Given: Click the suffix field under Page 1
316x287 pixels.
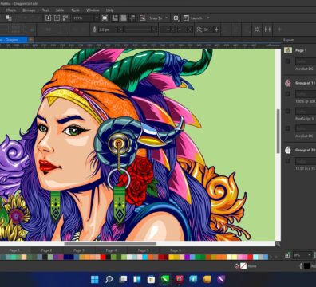Looking at the screenshot, I should pos(306,61).
